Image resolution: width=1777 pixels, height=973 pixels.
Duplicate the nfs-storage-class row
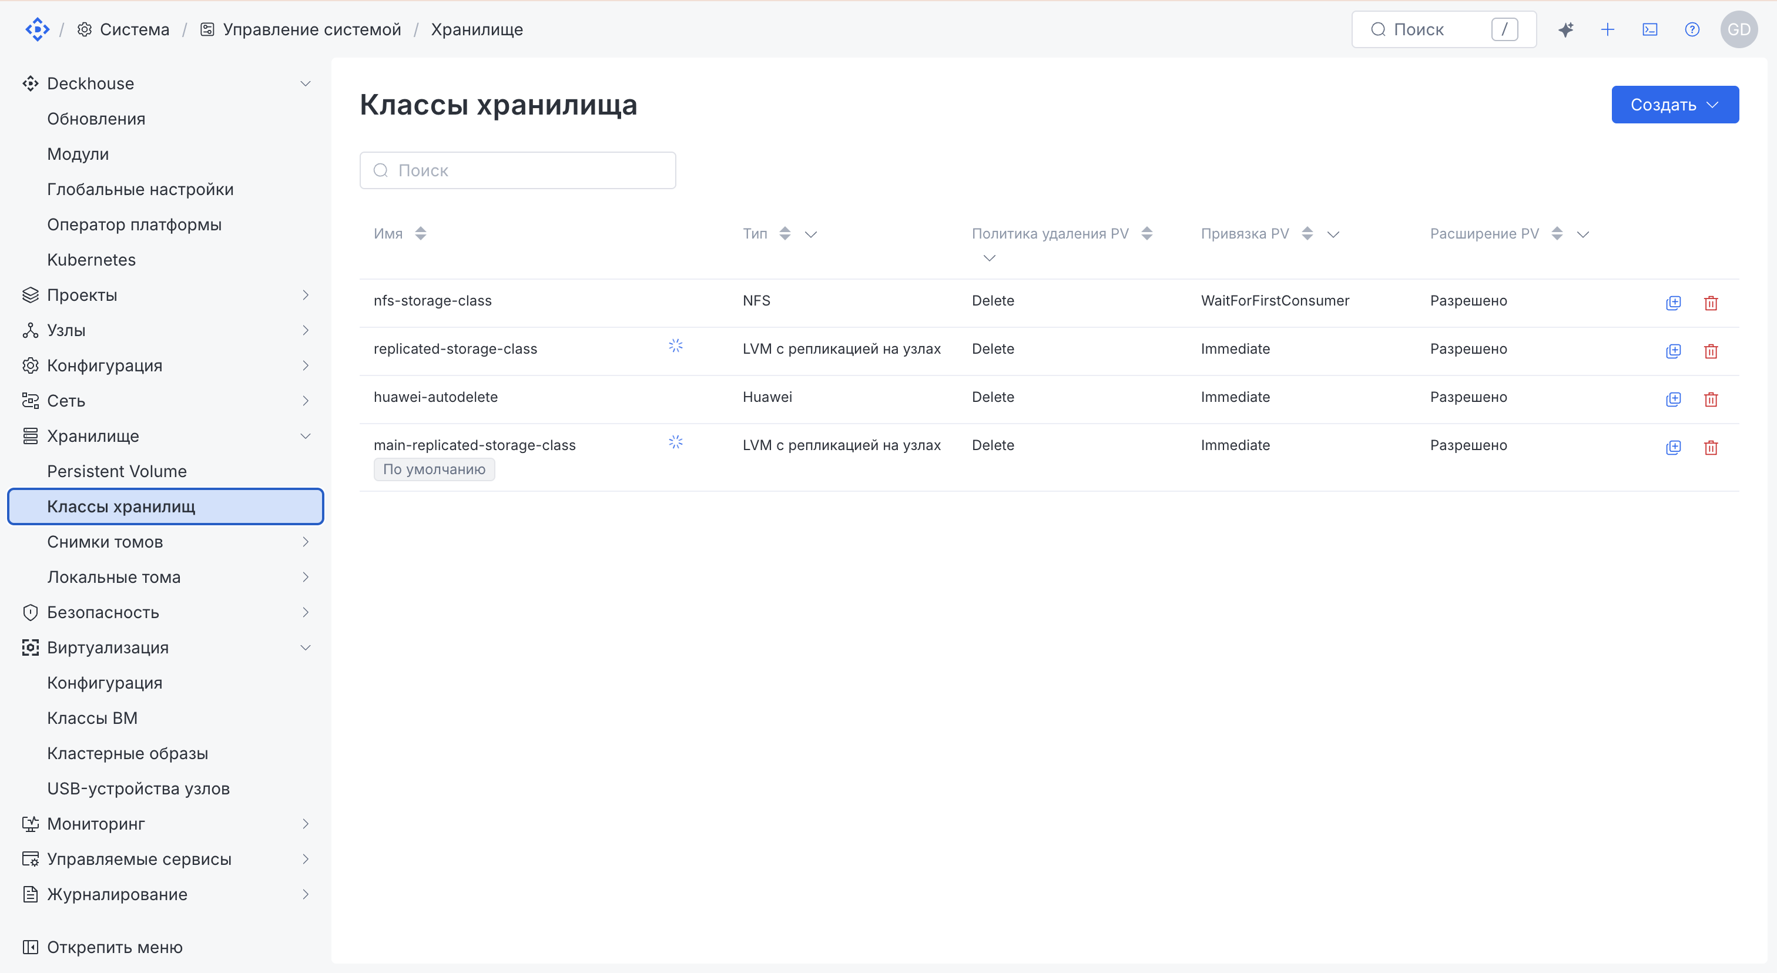(x=1673, y=303)
